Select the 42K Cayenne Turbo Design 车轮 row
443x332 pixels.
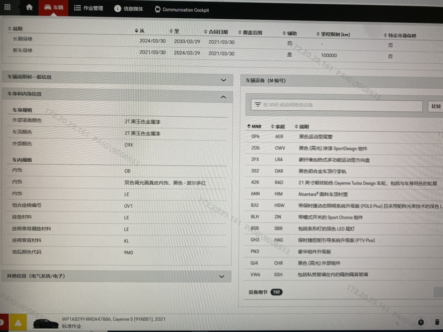344,183
